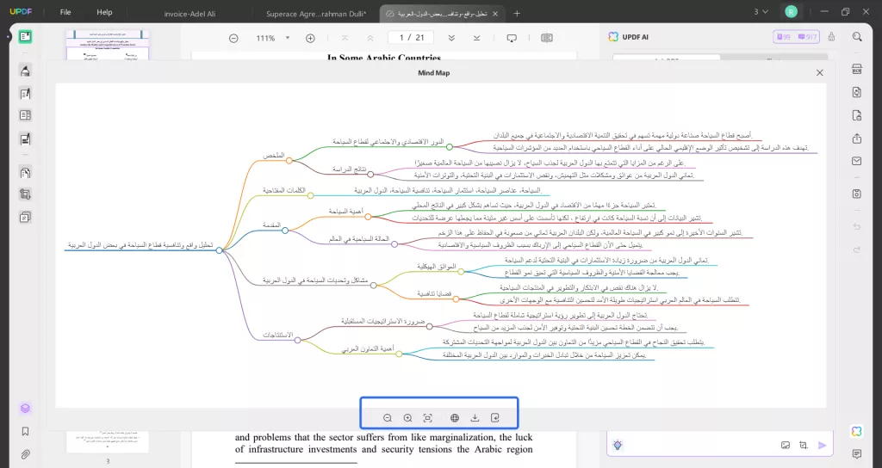Fit the mind map to screen
The height and width of the screenshot is (468, 882).
[x=428, y=418]
